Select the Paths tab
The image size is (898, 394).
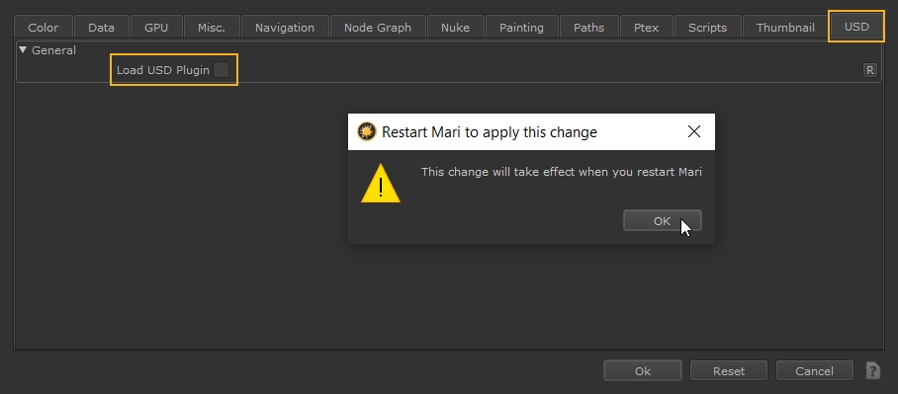click(x=588, y=28)
